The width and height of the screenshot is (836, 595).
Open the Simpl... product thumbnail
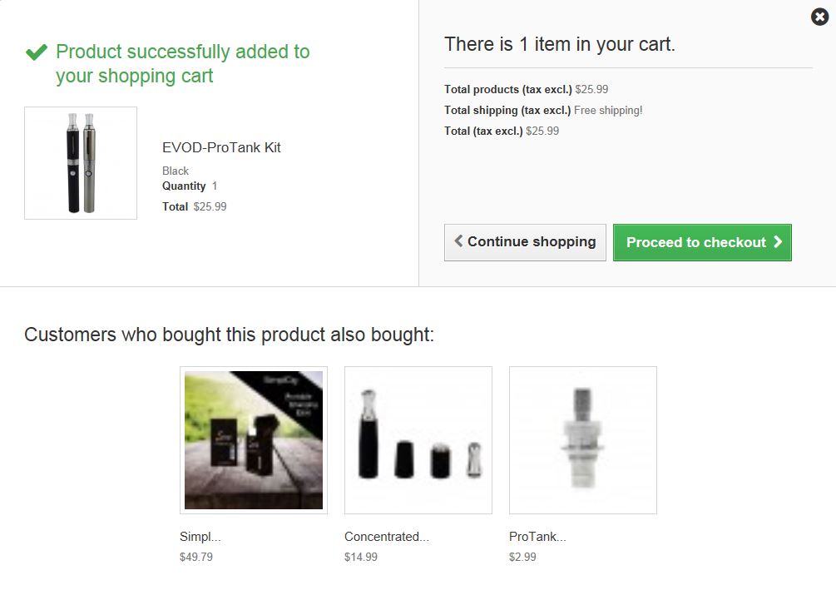pos(254,440)
